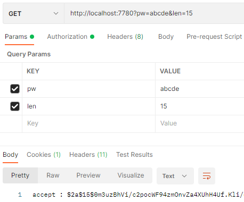Click the response line beginning accept : $2a$15$
The image size is (244, 202).
click(x=138, y=195)
